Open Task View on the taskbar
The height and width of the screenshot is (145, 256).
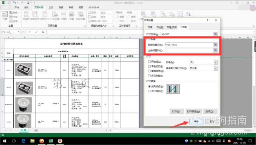pos(14,141)
